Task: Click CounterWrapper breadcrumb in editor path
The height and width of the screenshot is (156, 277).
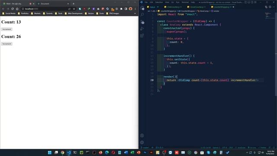Action: pyautogui.click(x=187, y=11)
